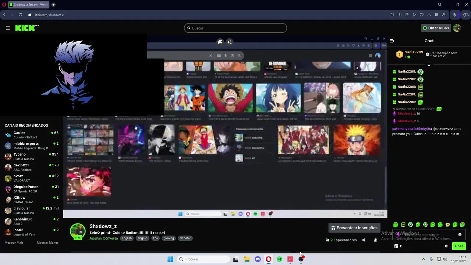Collapse recommended list with Mostrar Menos

coord(48,243)
